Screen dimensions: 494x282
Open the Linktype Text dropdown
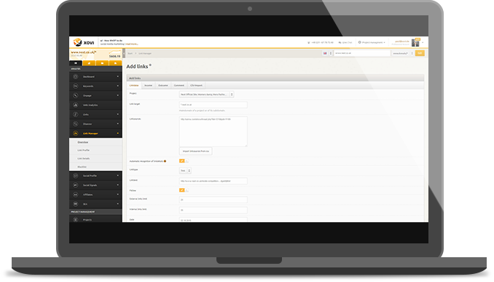pos(185,171)
